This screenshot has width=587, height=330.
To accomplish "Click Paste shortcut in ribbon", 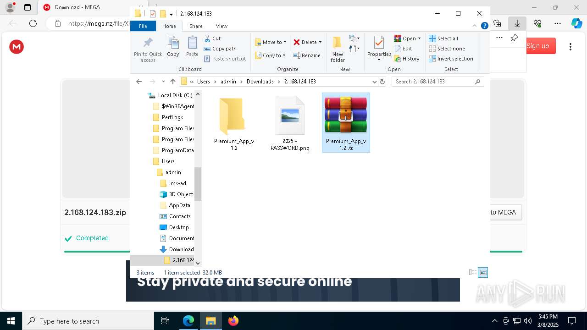I will (x=225, y=59).
